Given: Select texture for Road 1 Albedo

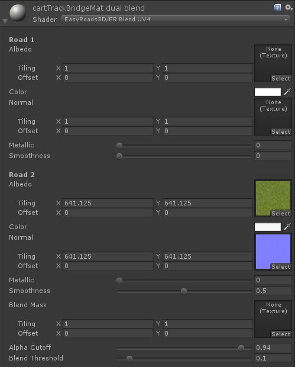Looking at the screenshot, I should (281, 78).
